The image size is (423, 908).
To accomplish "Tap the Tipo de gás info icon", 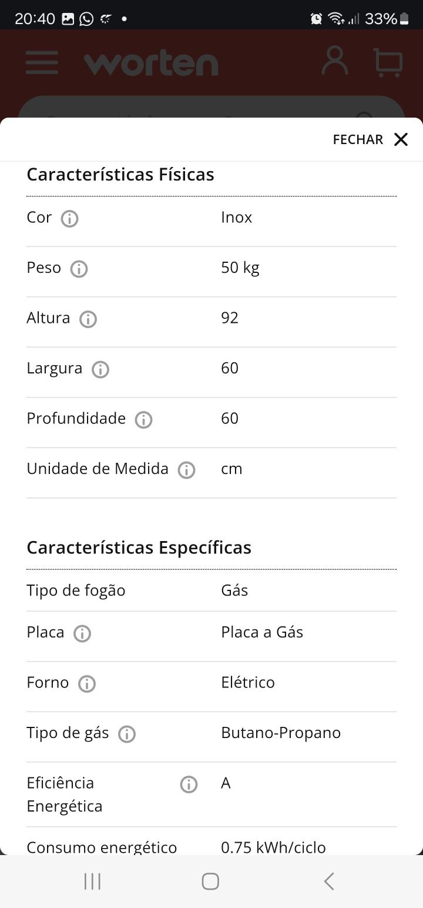I will (x=127, y=734).
